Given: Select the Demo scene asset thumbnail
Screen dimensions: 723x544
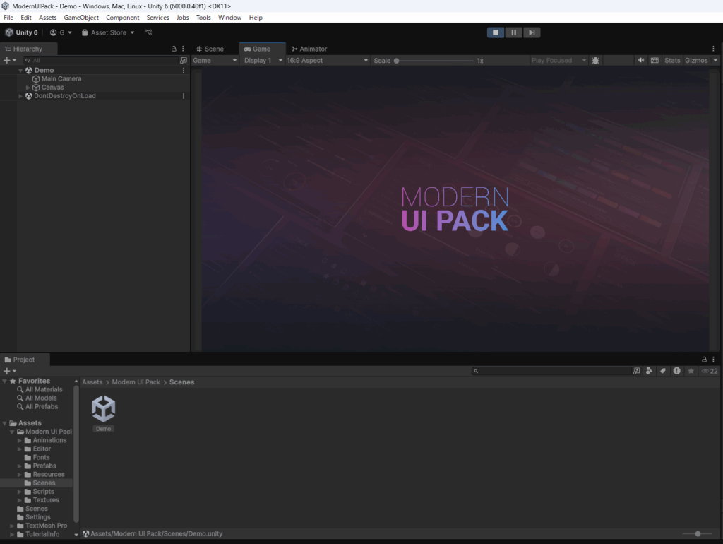Looking at the screenshot, I should coord(103,413).
